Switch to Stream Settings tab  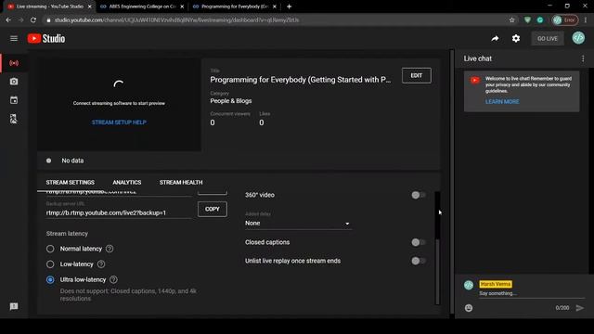71,183
